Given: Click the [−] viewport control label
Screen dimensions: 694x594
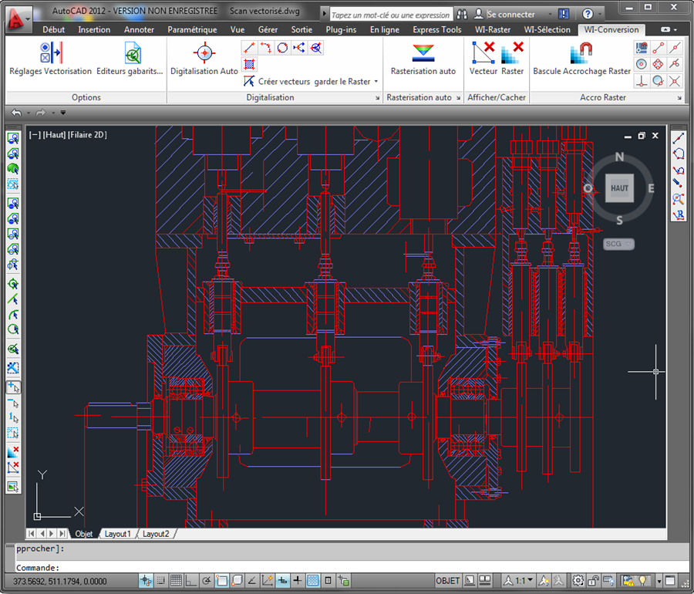Looking at the screenshot, I should [x=35, y=134].
